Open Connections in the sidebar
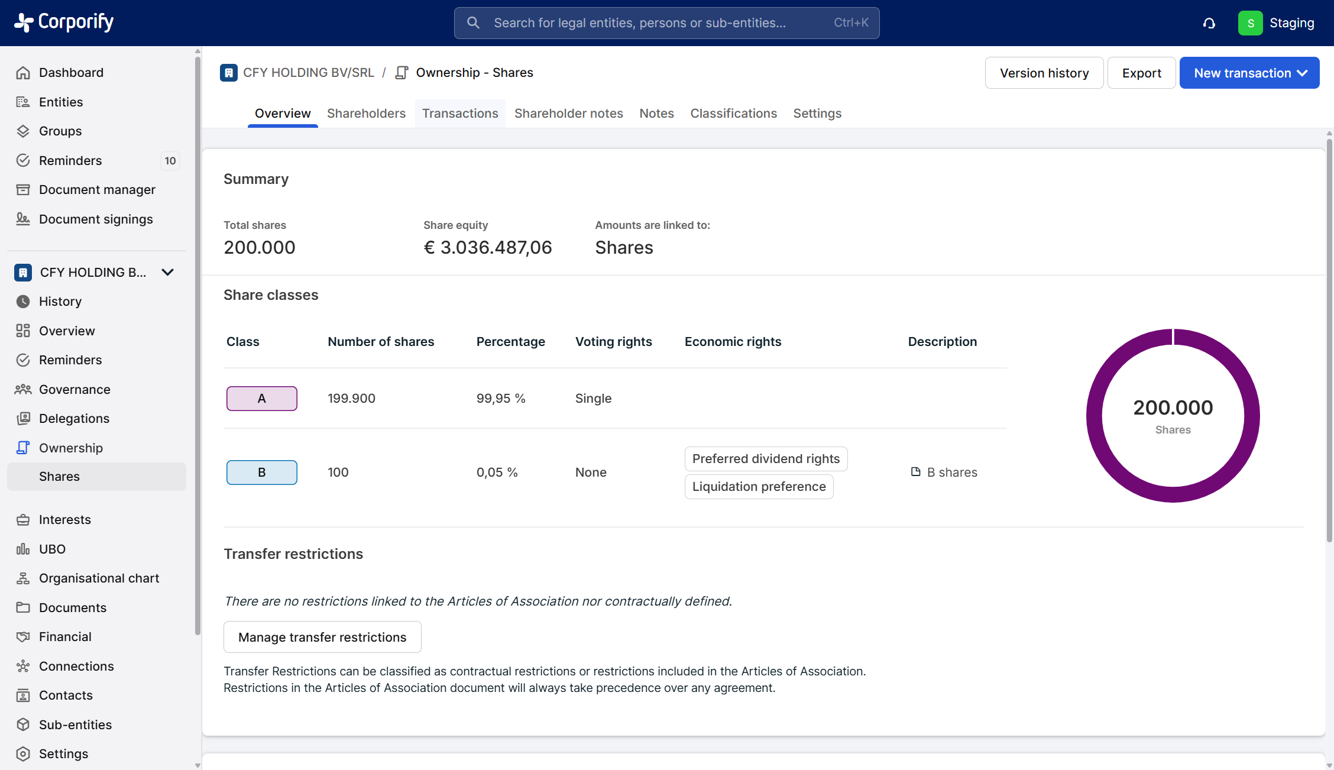Viewport: 1334px width, 770px height. 76,666
